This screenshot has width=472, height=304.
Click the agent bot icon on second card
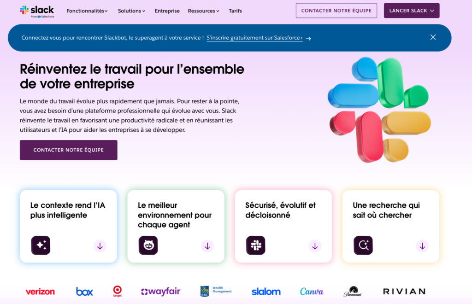[x=148, y=246]
